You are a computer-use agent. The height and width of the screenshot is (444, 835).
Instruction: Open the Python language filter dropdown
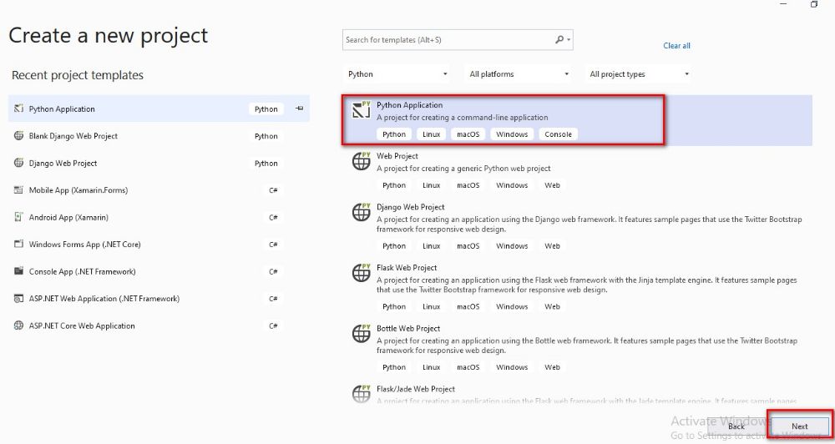coord(397,74)
